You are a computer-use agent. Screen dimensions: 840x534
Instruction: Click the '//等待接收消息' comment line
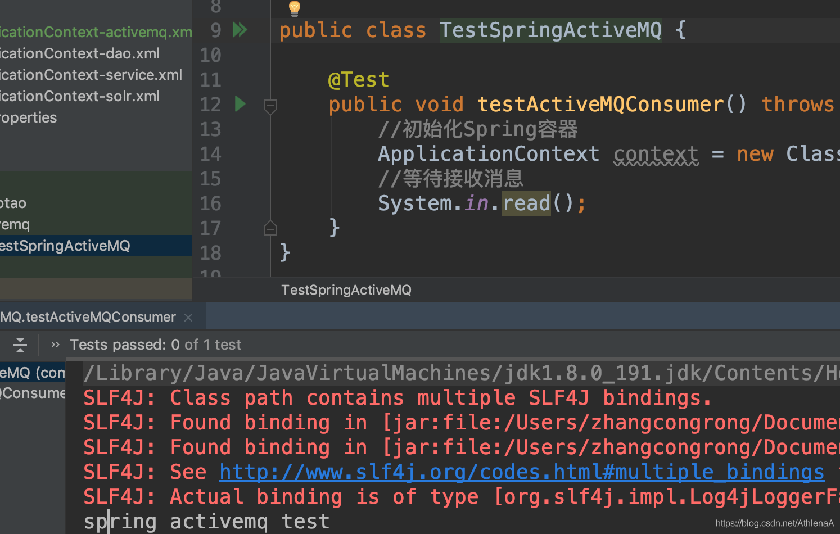[451, 179]
